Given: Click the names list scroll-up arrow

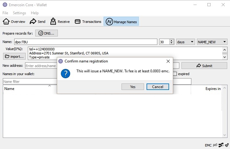Looking at the screenshot, I should coord(224,88).
